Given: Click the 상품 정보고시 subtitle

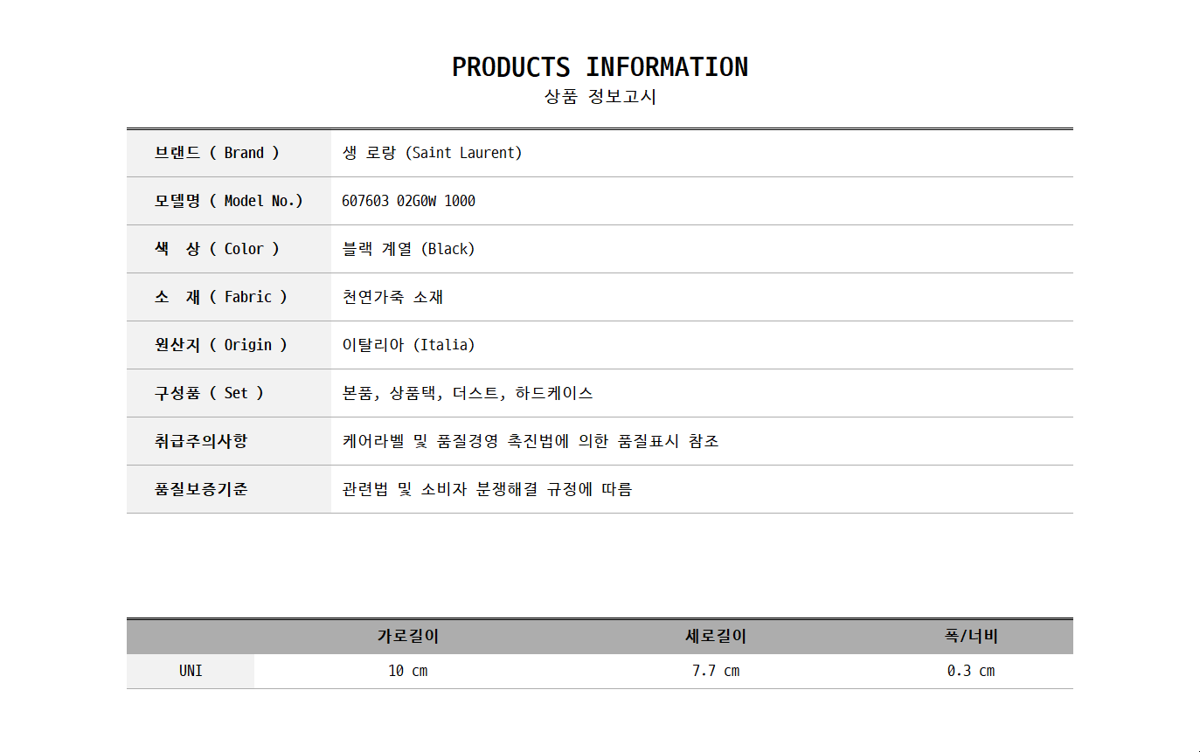Looking at the screenshot, I should click(x=600, y=97).
